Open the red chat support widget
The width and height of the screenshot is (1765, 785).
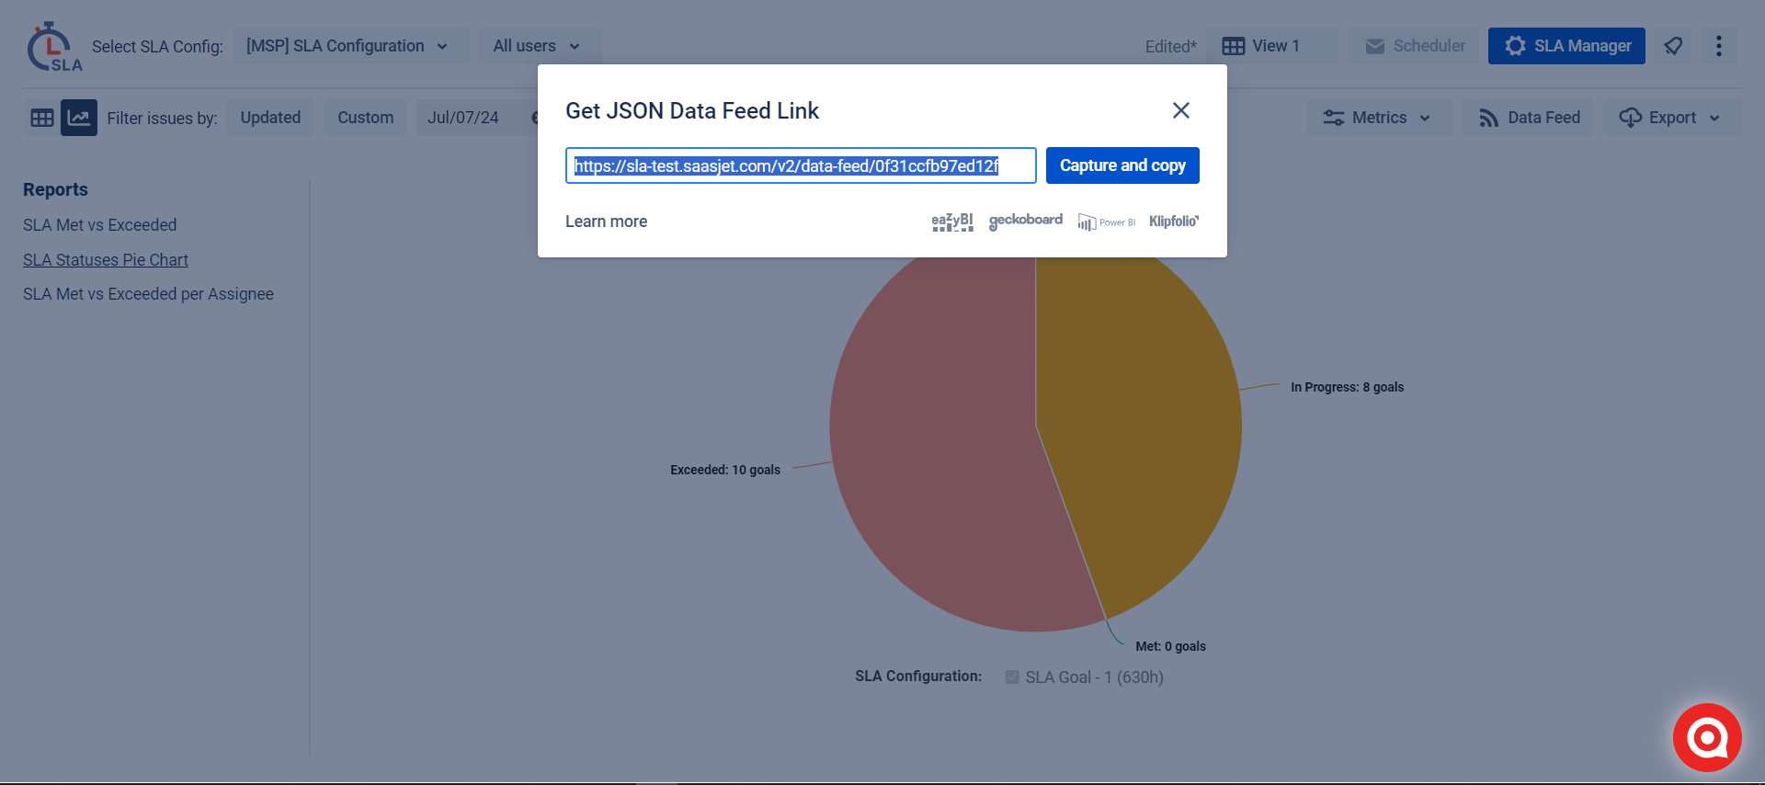pyautogui.click(x=1707, y=737)
